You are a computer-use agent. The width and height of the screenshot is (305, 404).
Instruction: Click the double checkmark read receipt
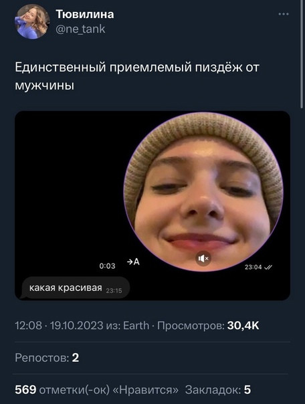(x=268, y=267)
